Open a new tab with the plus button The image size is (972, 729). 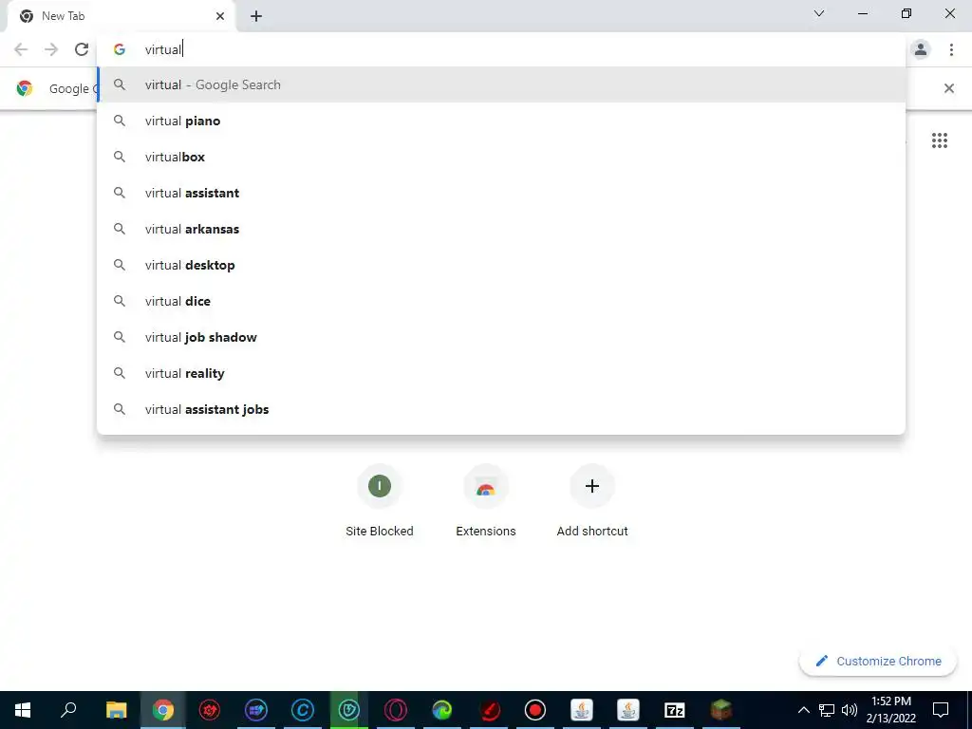point(256,17)
